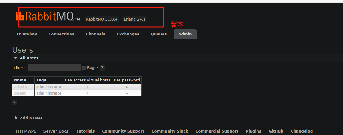Click the Users page heading

[x=23, y=50]
